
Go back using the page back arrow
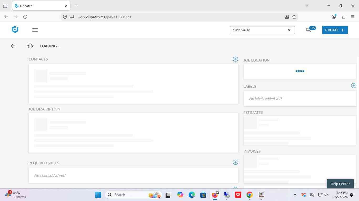[13, 46]
